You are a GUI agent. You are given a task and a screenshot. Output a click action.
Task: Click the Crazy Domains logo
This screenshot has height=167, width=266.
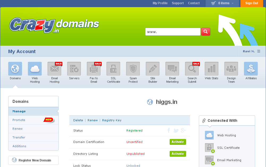click(x=54, y=25)
